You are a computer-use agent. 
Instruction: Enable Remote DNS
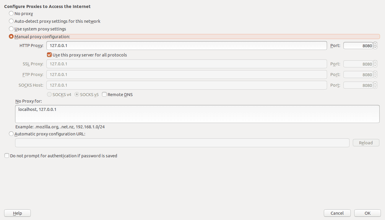pyautogui.click(x=104, y=94)
